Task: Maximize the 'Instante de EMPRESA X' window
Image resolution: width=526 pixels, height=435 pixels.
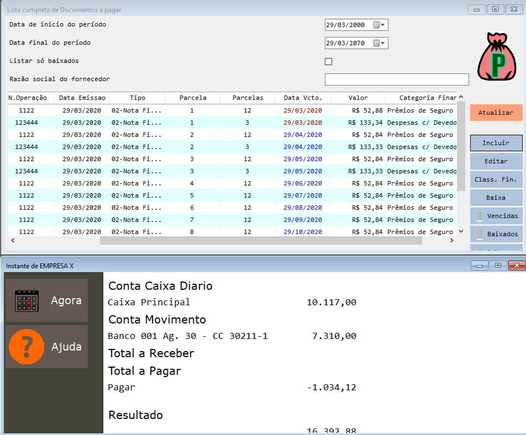Action: click(498, 266)
